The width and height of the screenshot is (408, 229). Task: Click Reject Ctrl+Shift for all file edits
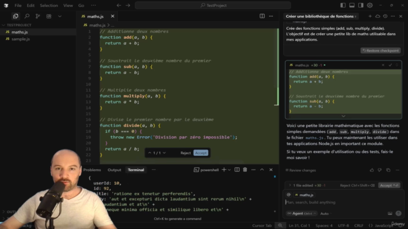coord(357,185)
